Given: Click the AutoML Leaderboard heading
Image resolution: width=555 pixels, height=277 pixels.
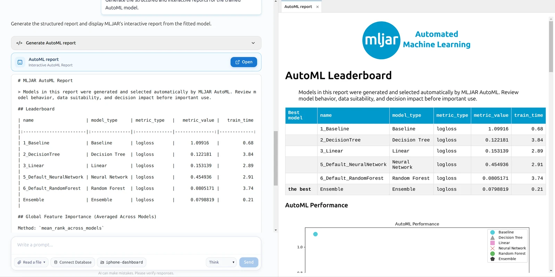Looking at the screenshot, I should coord(338,75).
